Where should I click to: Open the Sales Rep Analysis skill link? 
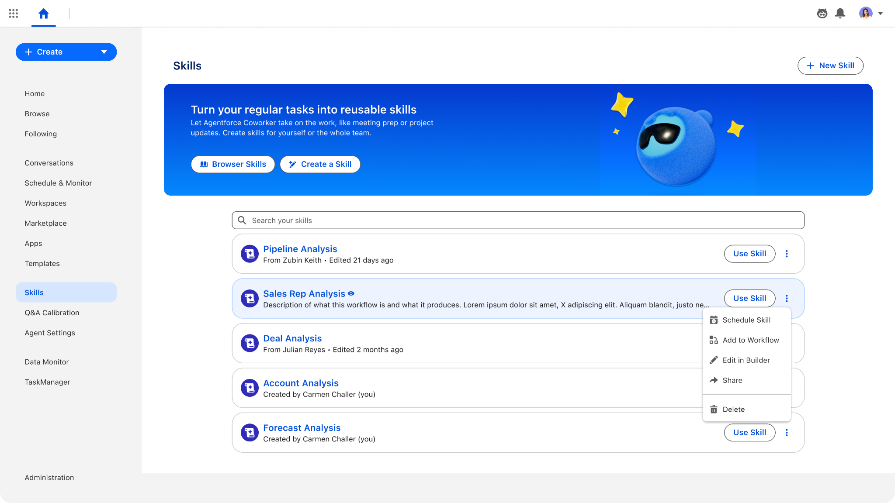[304, 294]
